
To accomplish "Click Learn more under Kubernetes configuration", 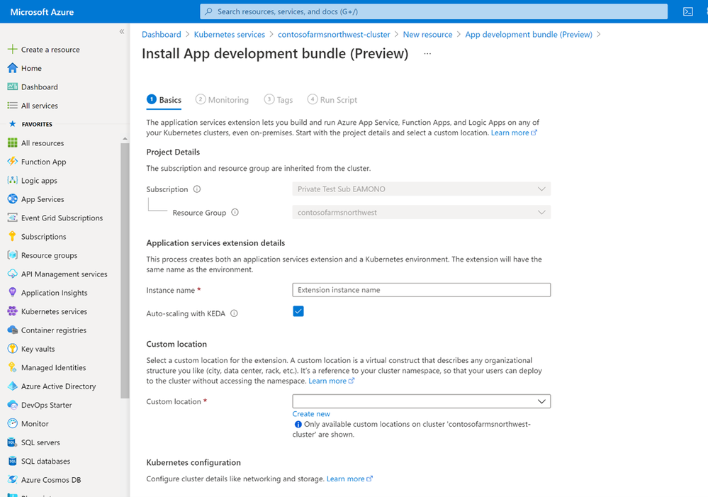I will (349, 479).
